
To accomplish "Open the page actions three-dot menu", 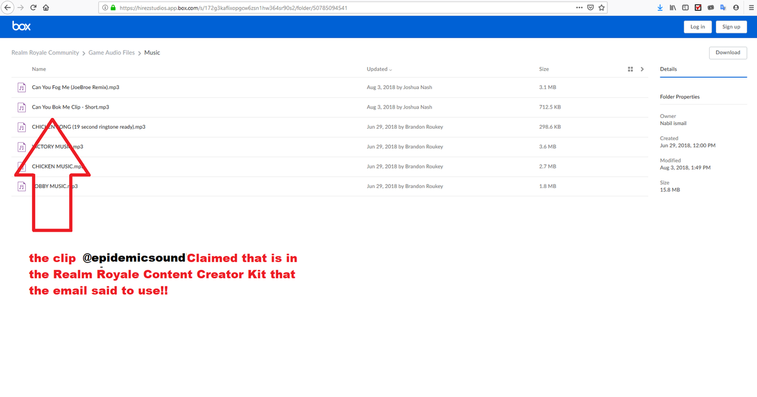I will [579, 8].
